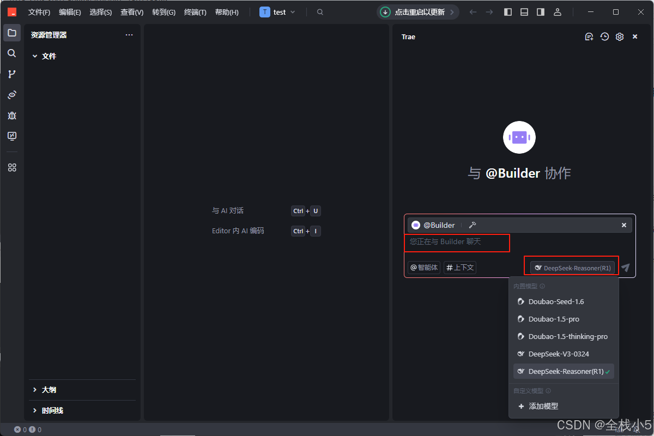The width and height of the screenshot is (654, 436).
Task: Expand the 大纲 outline section
Action: click(82, 390)
